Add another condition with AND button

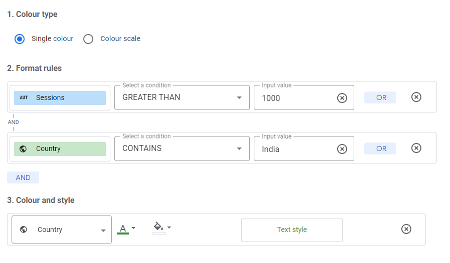click(23, 177)
